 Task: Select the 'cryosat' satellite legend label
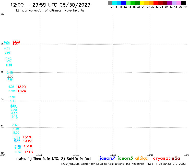tap(162, 158)
